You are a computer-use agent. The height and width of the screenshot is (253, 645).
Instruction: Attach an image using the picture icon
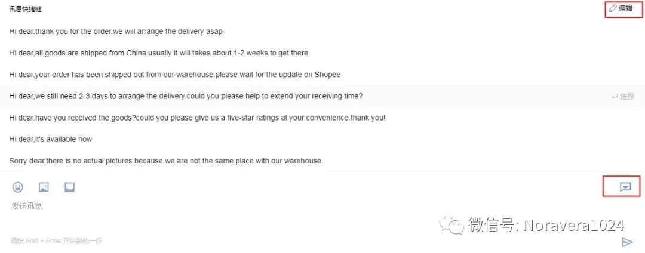[x=44, y=187]
